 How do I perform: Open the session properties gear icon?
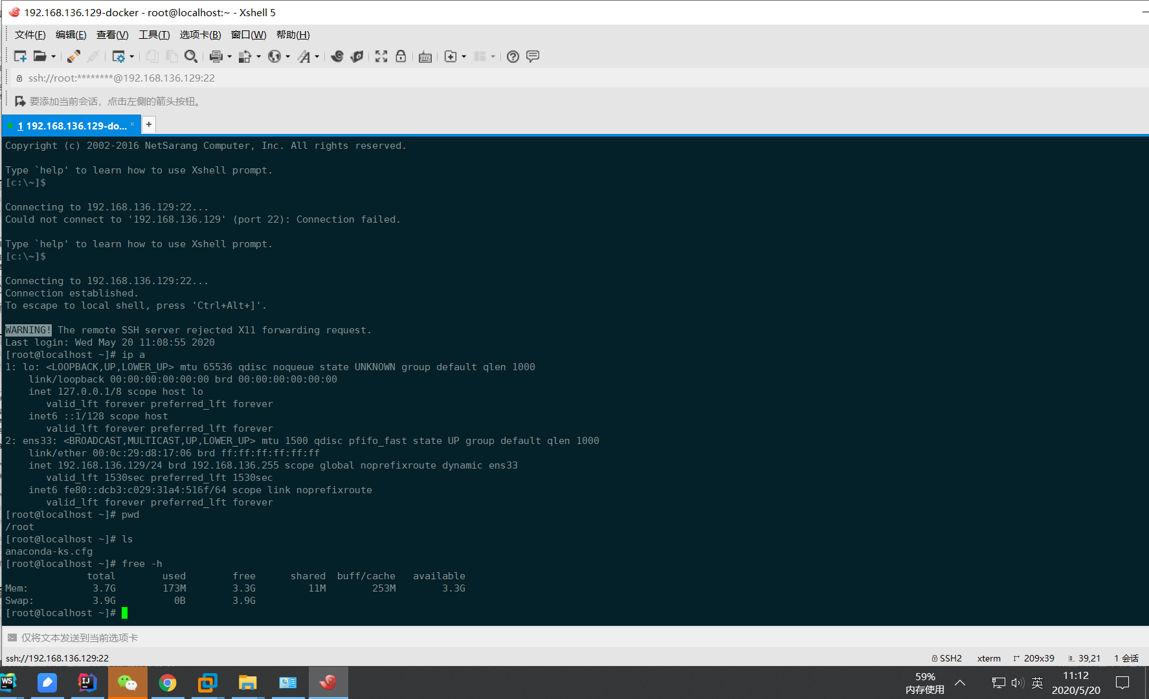[118, 56]
